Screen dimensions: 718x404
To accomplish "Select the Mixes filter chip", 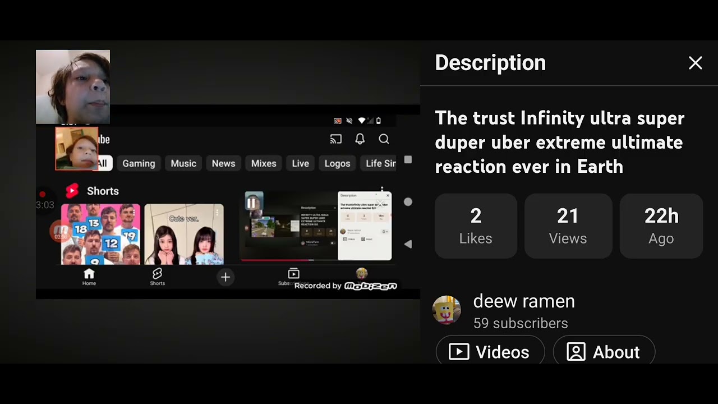I will coord(264,163).
